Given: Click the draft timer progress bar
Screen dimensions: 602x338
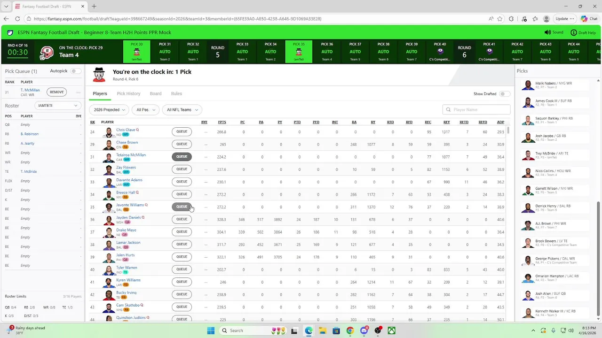Looking at the screenshot, I should click(17, 59).
